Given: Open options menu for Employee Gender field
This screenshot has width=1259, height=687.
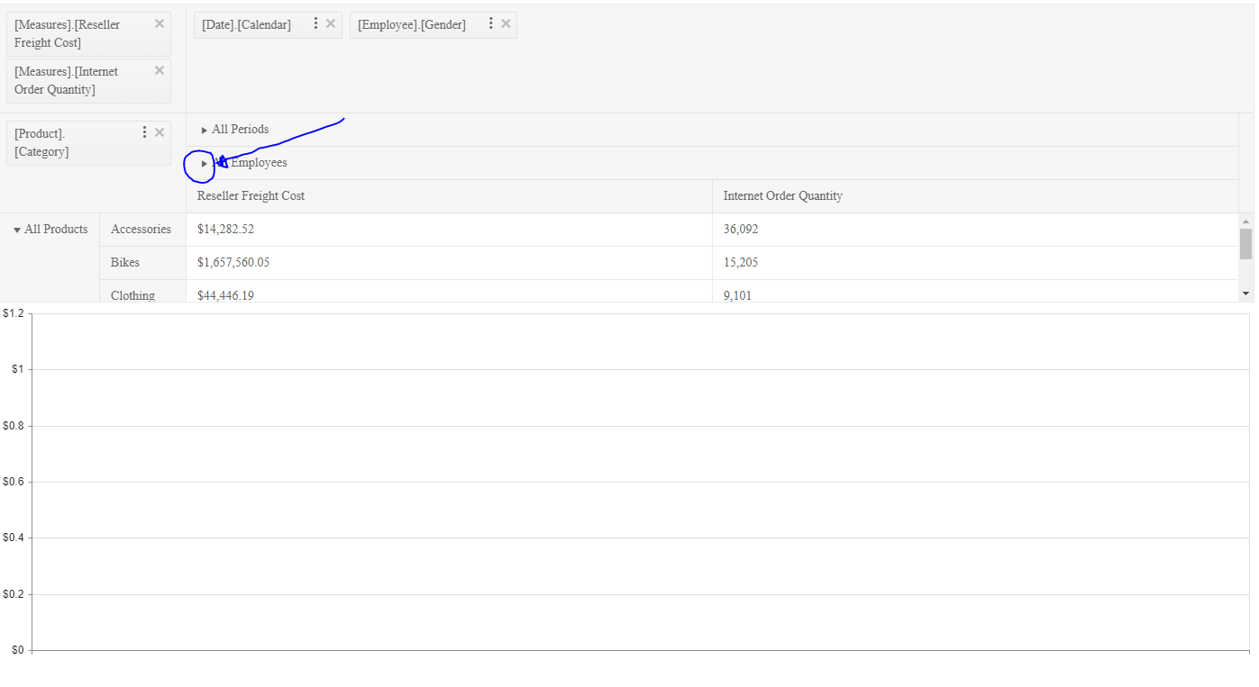Looking at the screenshot, I should point(490,23).
